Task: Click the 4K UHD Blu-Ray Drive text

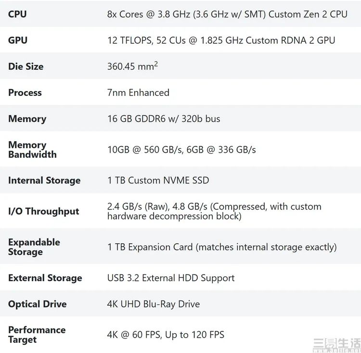Action: (154, 304)
